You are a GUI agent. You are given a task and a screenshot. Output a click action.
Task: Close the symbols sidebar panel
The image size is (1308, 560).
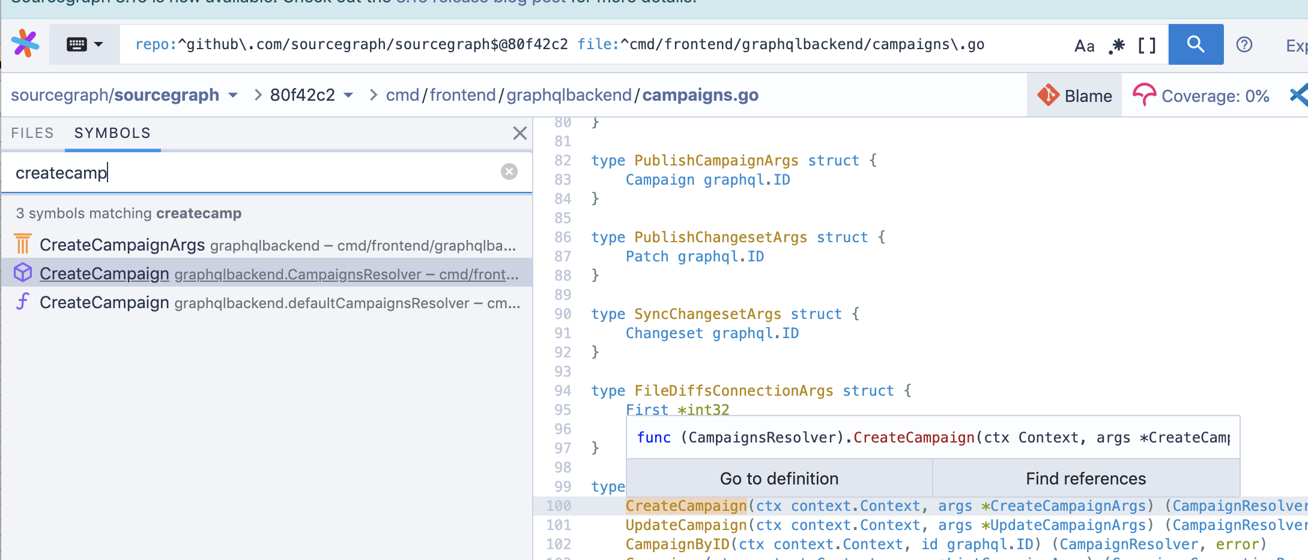(x=520, y=133)
